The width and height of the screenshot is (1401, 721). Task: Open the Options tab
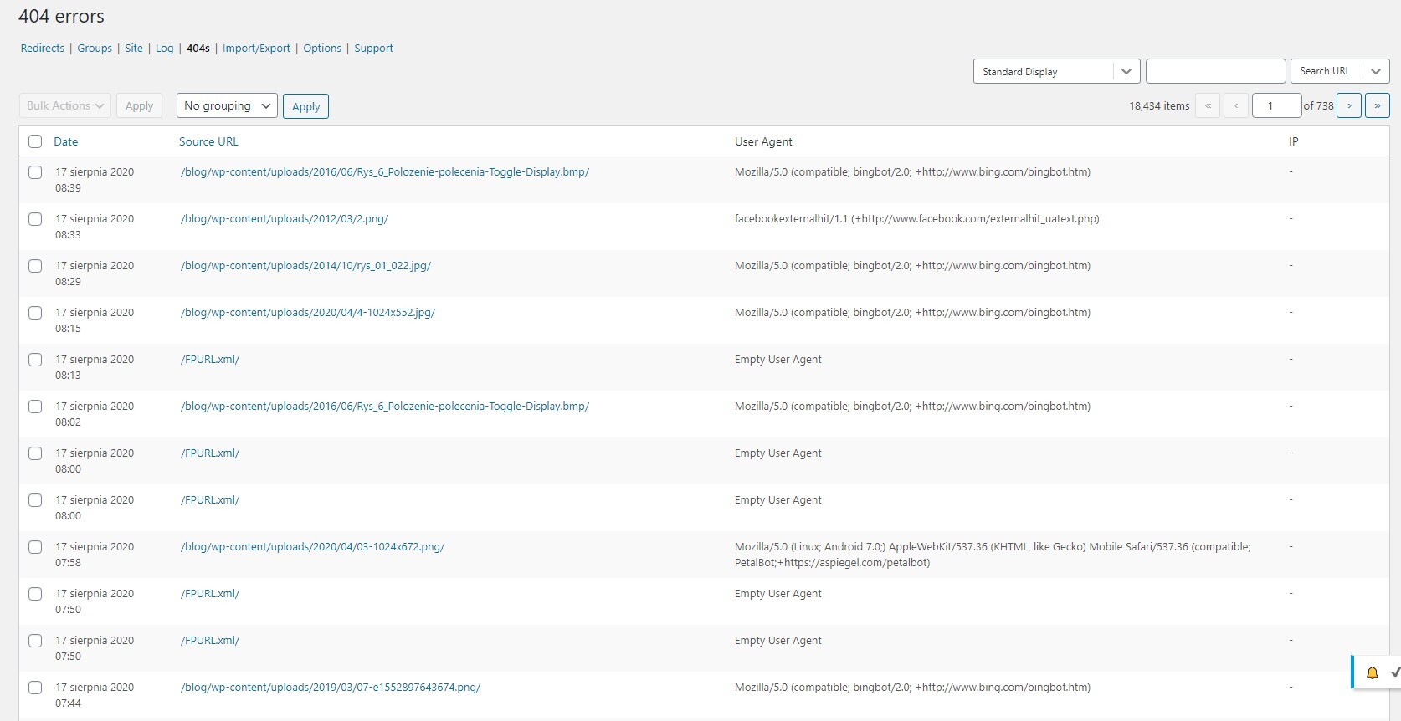click(322, 49)
